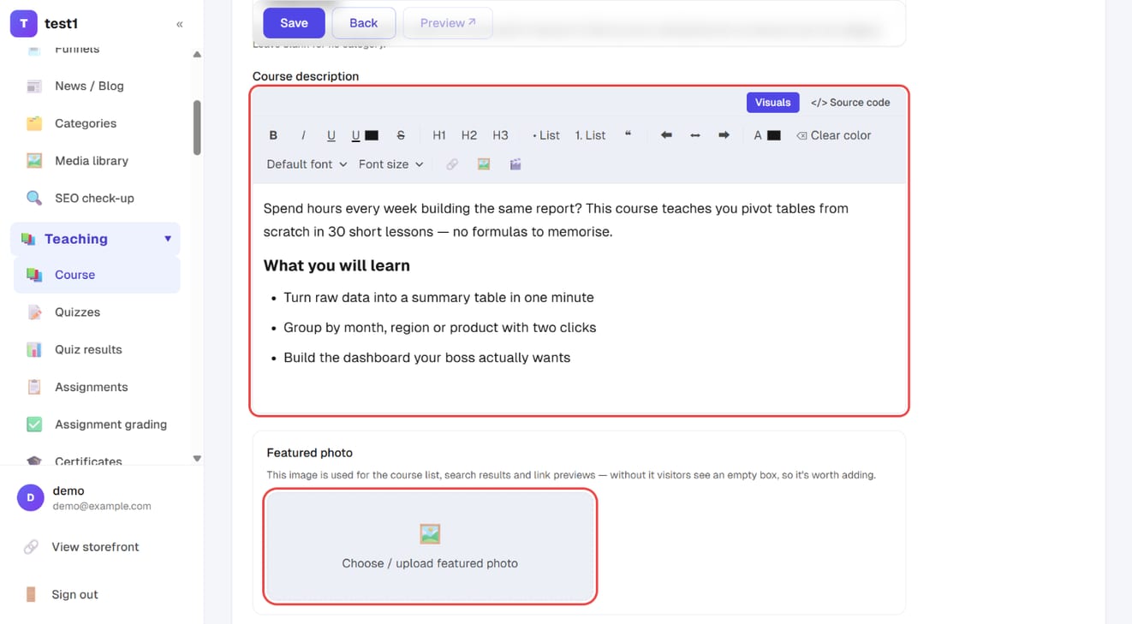Apply H1 heading style
This screenshot has width=1132, height=624.
[439, 135]
